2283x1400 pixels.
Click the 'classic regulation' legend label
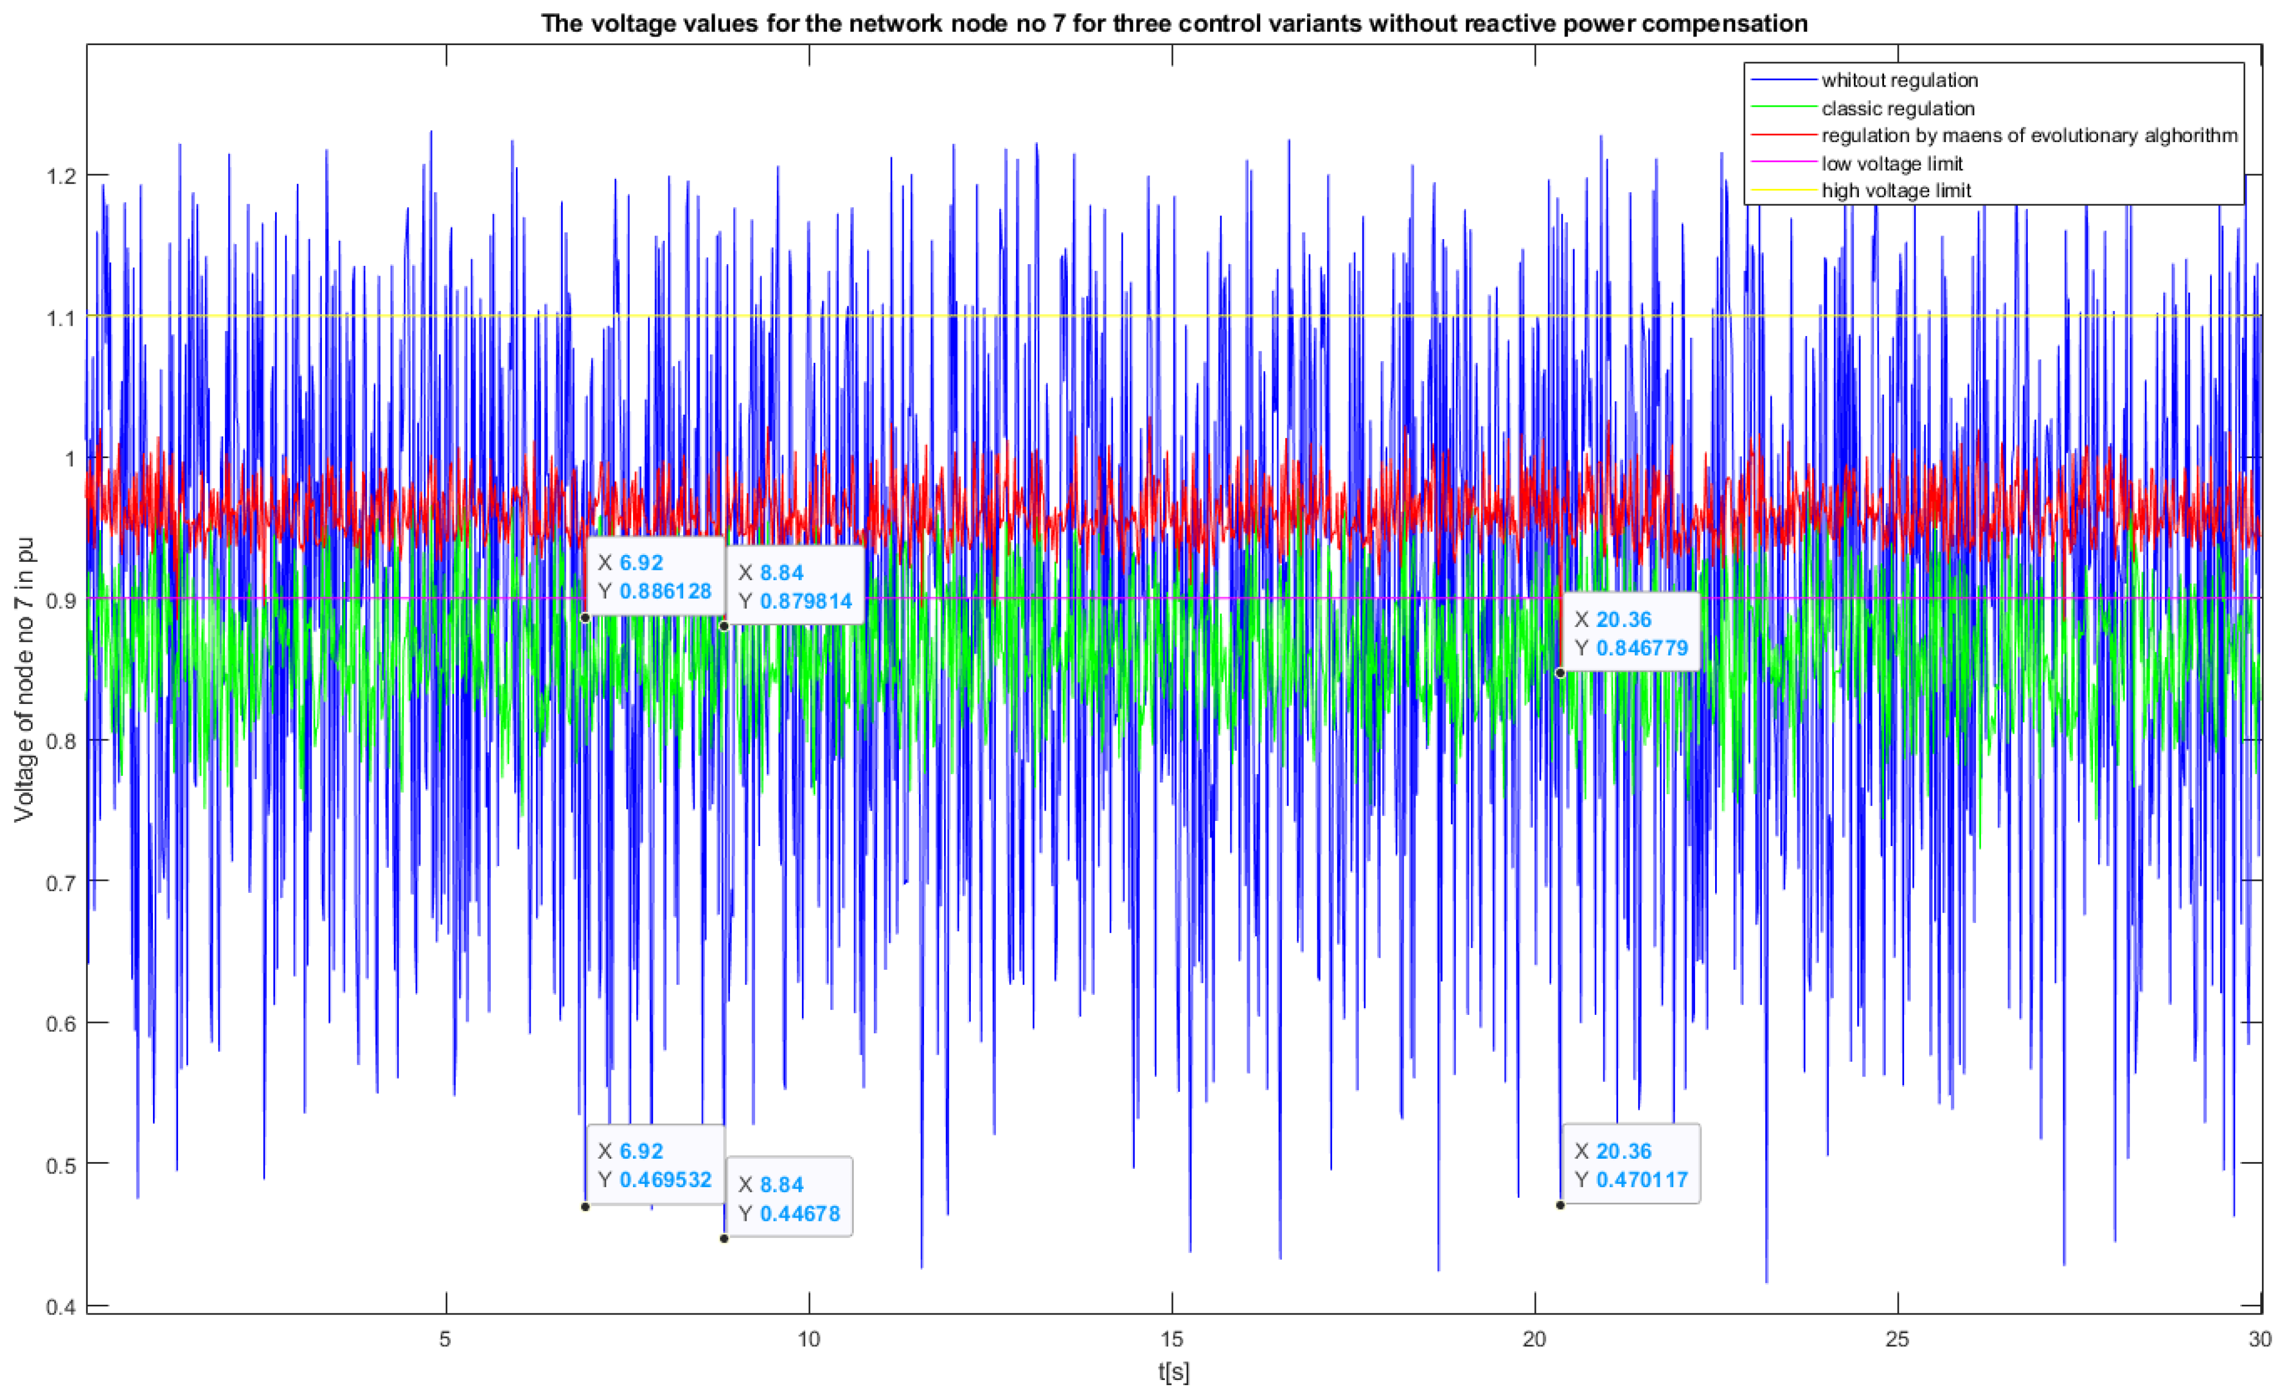tap(1898, 108)
